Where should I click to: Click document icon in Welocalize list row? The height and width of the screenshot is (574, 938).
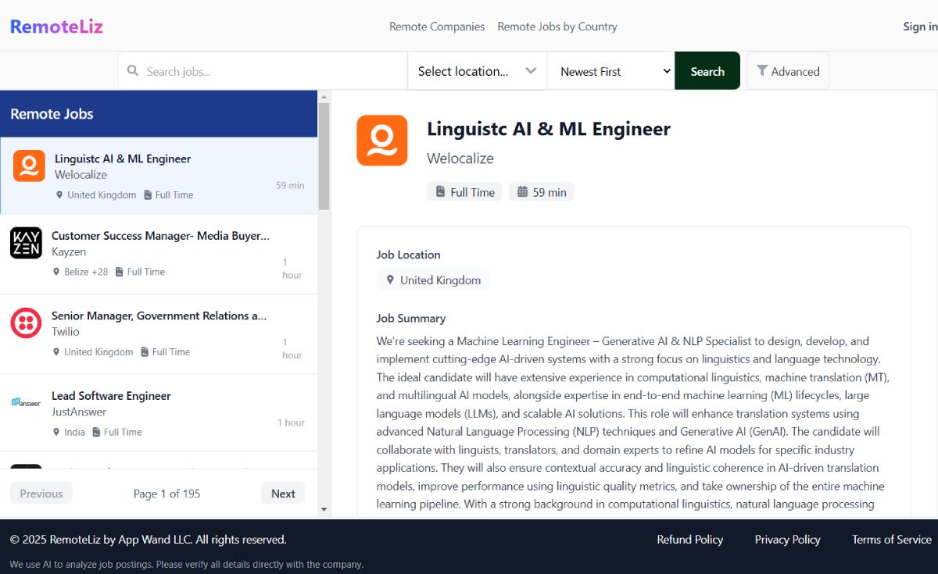tap(148, 195)
